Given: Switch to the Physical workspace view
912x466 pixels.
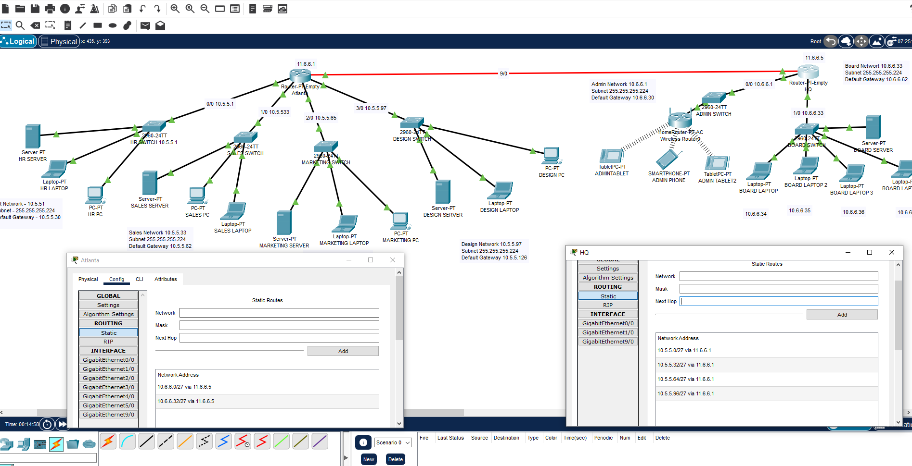Looking at the screenshot, I should pyautogui.click(x=59, y=41).
